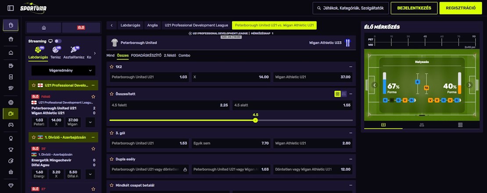Viewport: 487px width, 193px height.
Task: Open the slots 777 icon in the left rail
Action: click(x=11, y=89)
